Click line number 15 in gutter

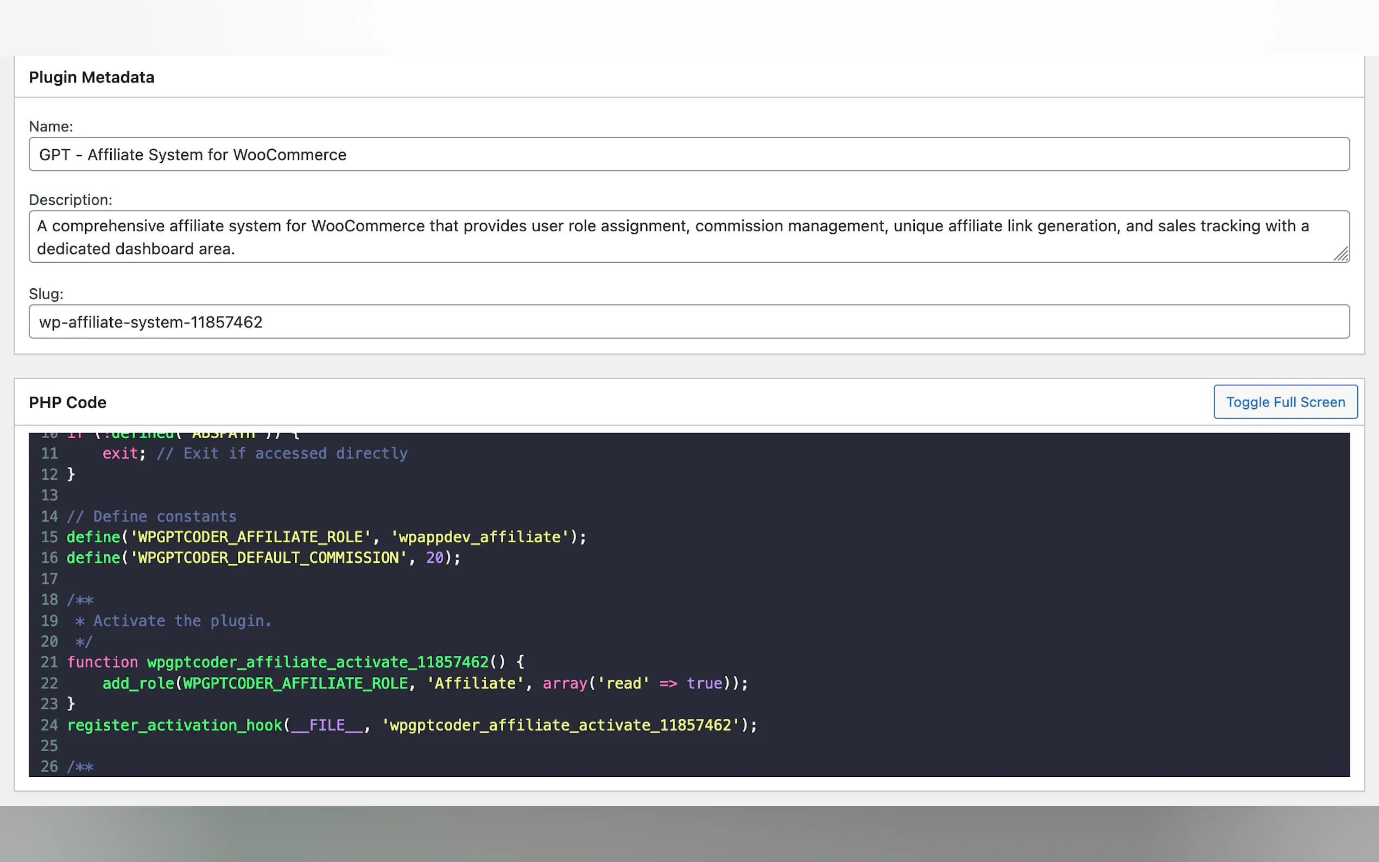[49, 537]
